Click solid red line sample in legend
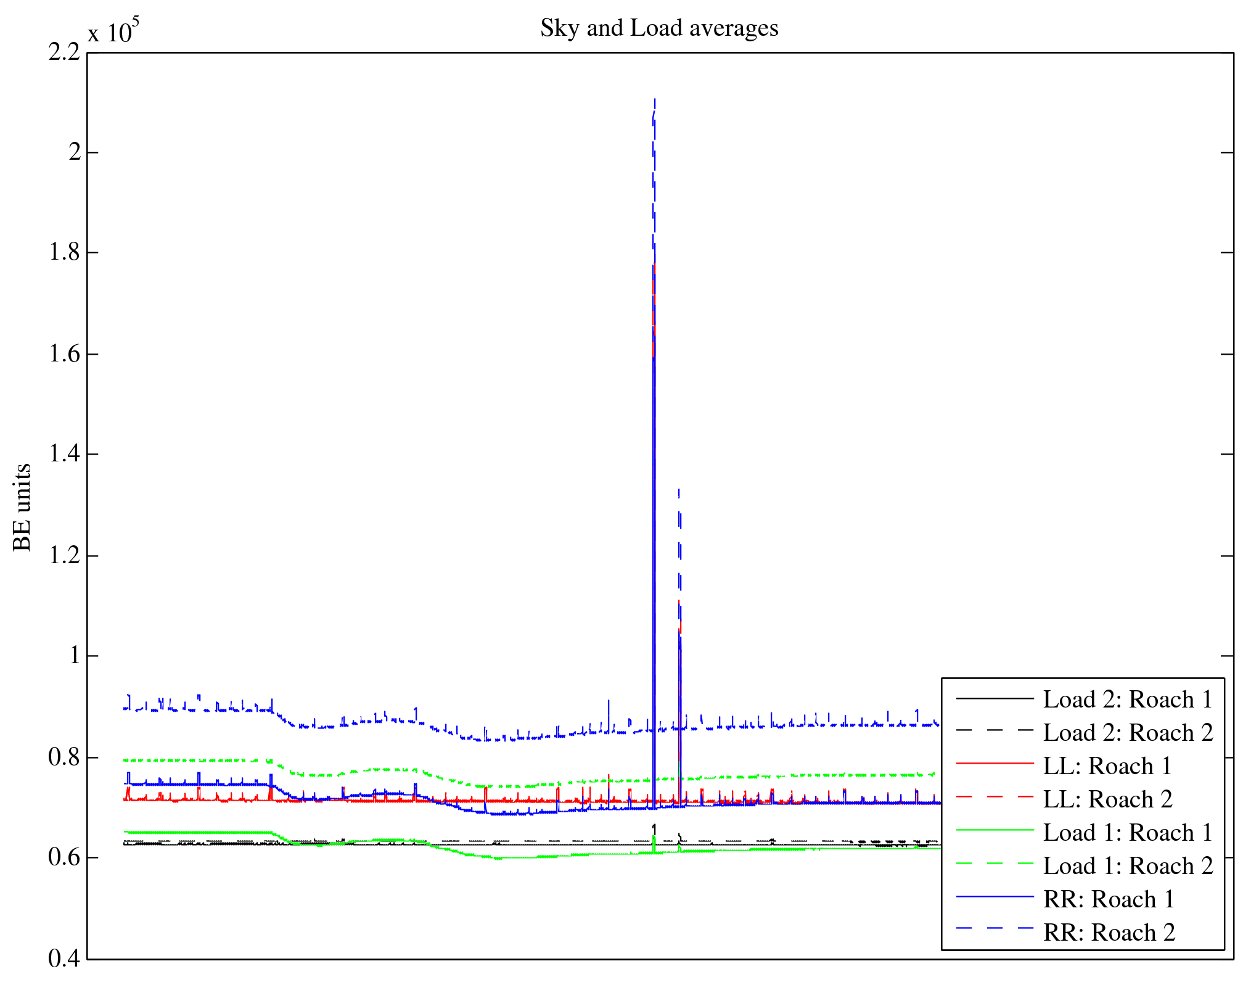The image size is (1251, 982). pos(994,764)
